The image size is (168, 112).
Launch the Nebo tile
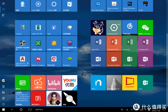click(98, 83)
